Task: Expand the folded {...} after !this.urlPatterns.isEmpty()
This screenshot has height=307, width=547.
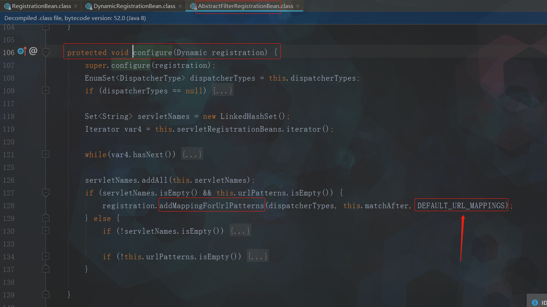Action: [257, 256]
